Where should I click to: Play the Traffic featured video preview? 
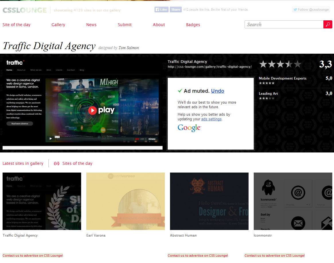click(101, 110)
